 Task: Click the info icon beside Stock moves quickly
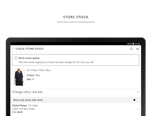coord(16,58)
